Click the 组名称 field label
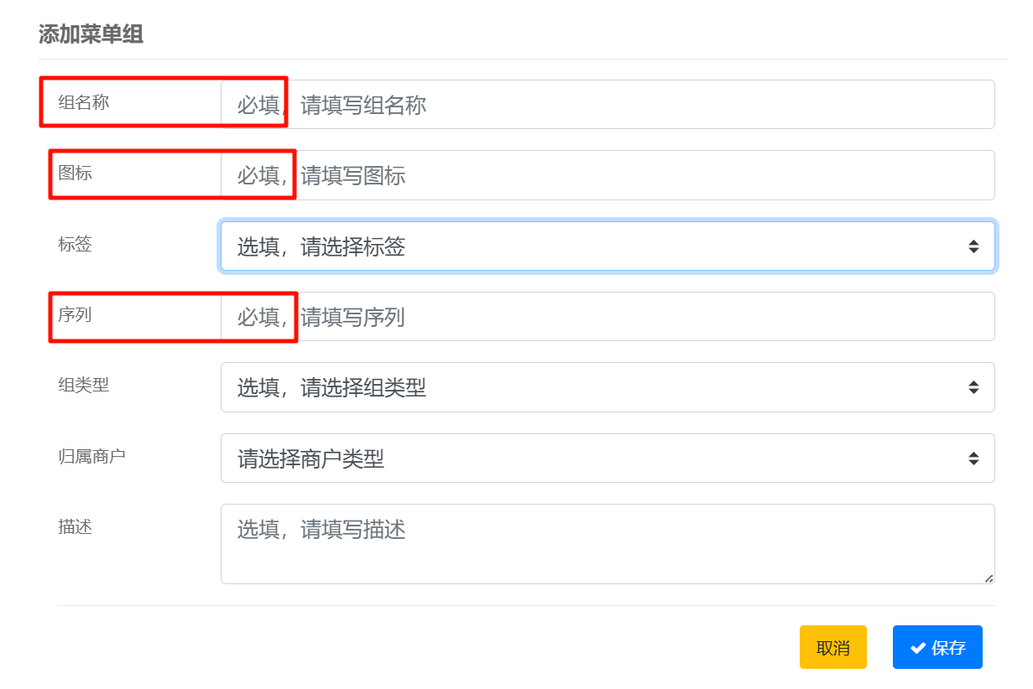The image size is (1033, 689). pos(84,103)
